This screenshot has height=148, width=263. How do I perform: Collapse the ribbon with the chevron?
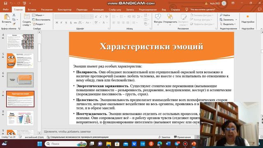point(261,29)
